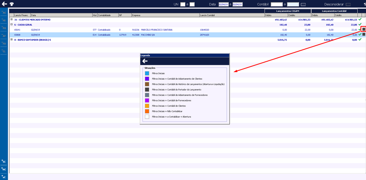Click green checkmark on FACCHINI S/A row

360,35
